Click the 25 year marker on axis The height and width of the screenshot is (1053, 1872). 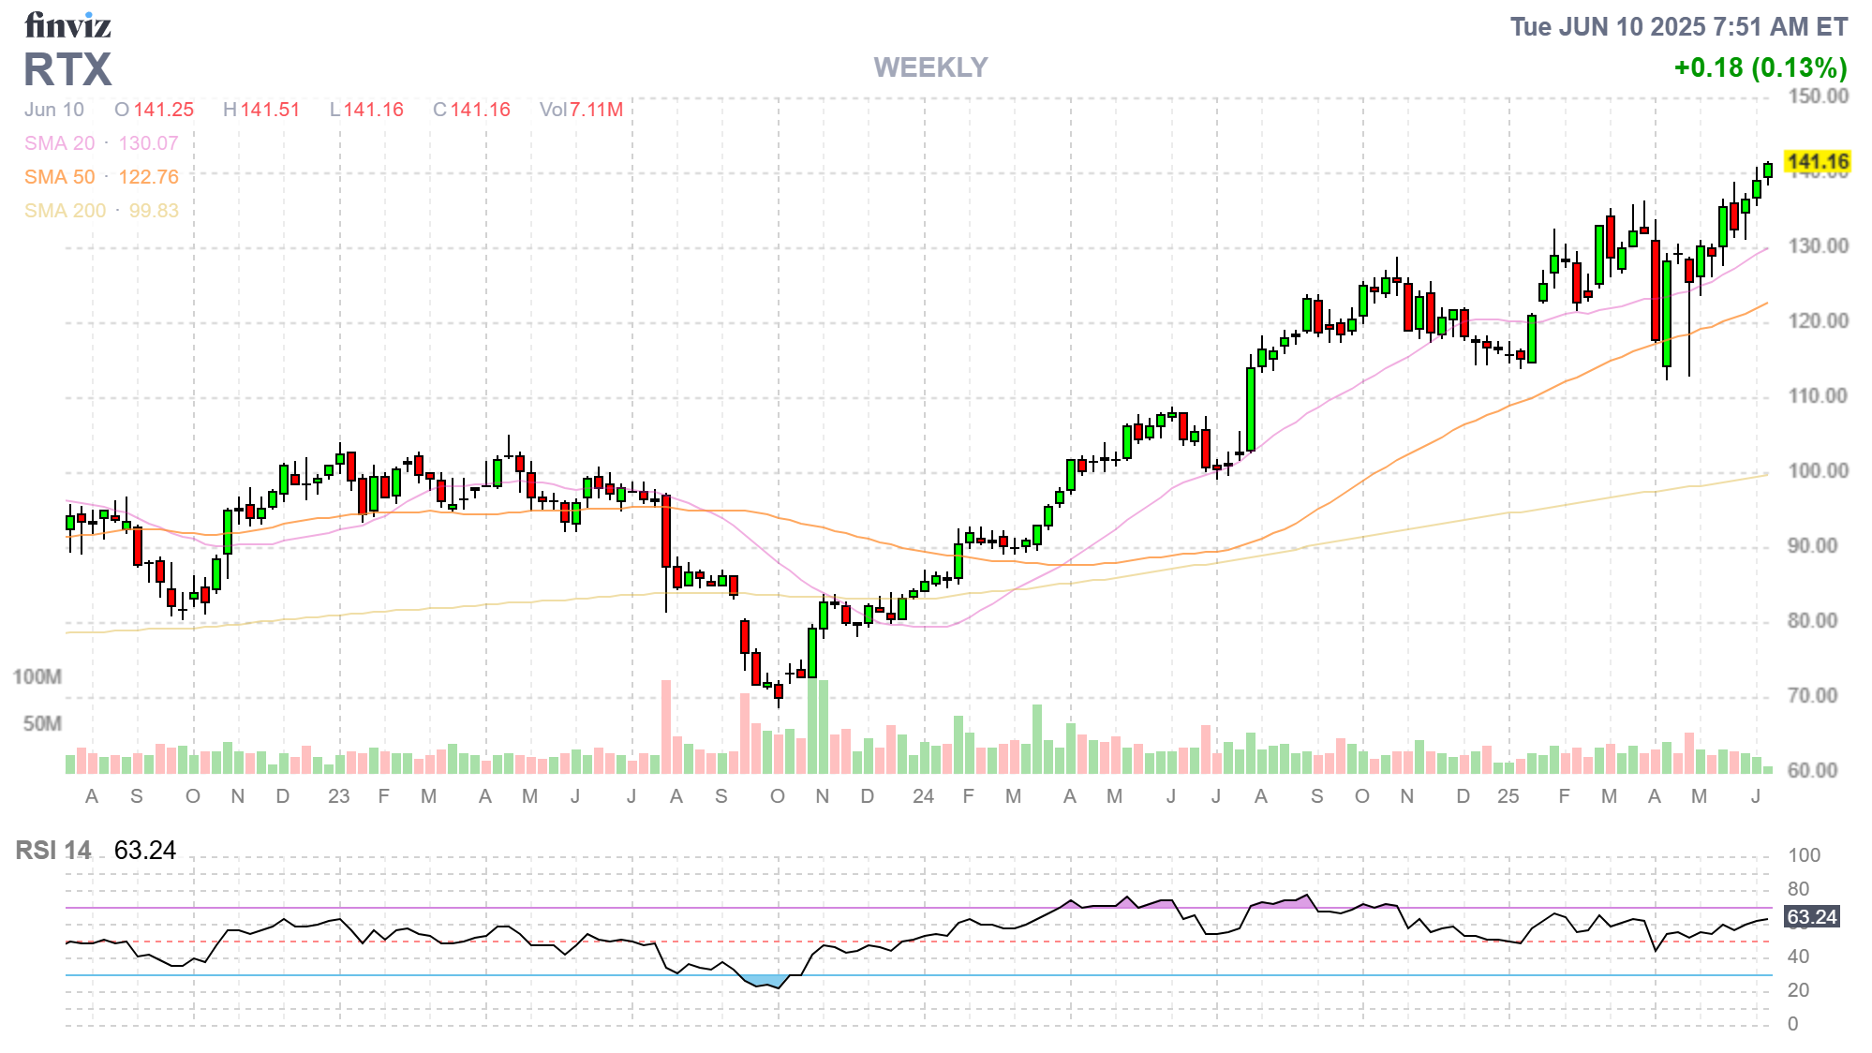click(x=1508, y=796)
